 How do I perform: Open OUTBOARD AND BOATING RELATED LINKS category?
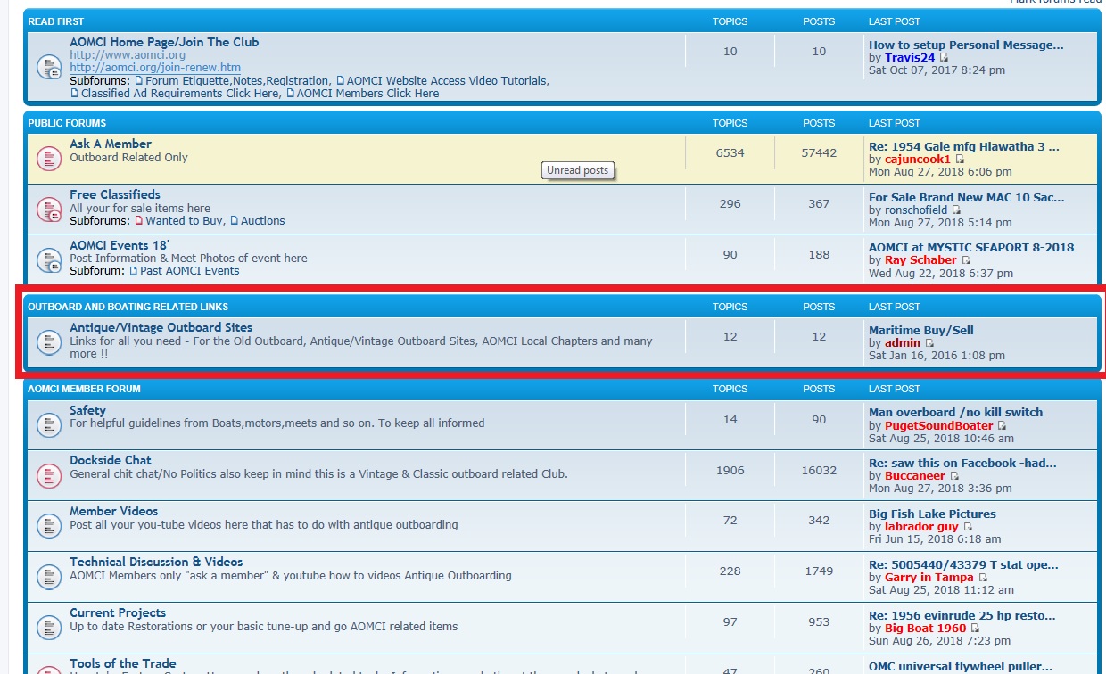(x=128, y=307)
